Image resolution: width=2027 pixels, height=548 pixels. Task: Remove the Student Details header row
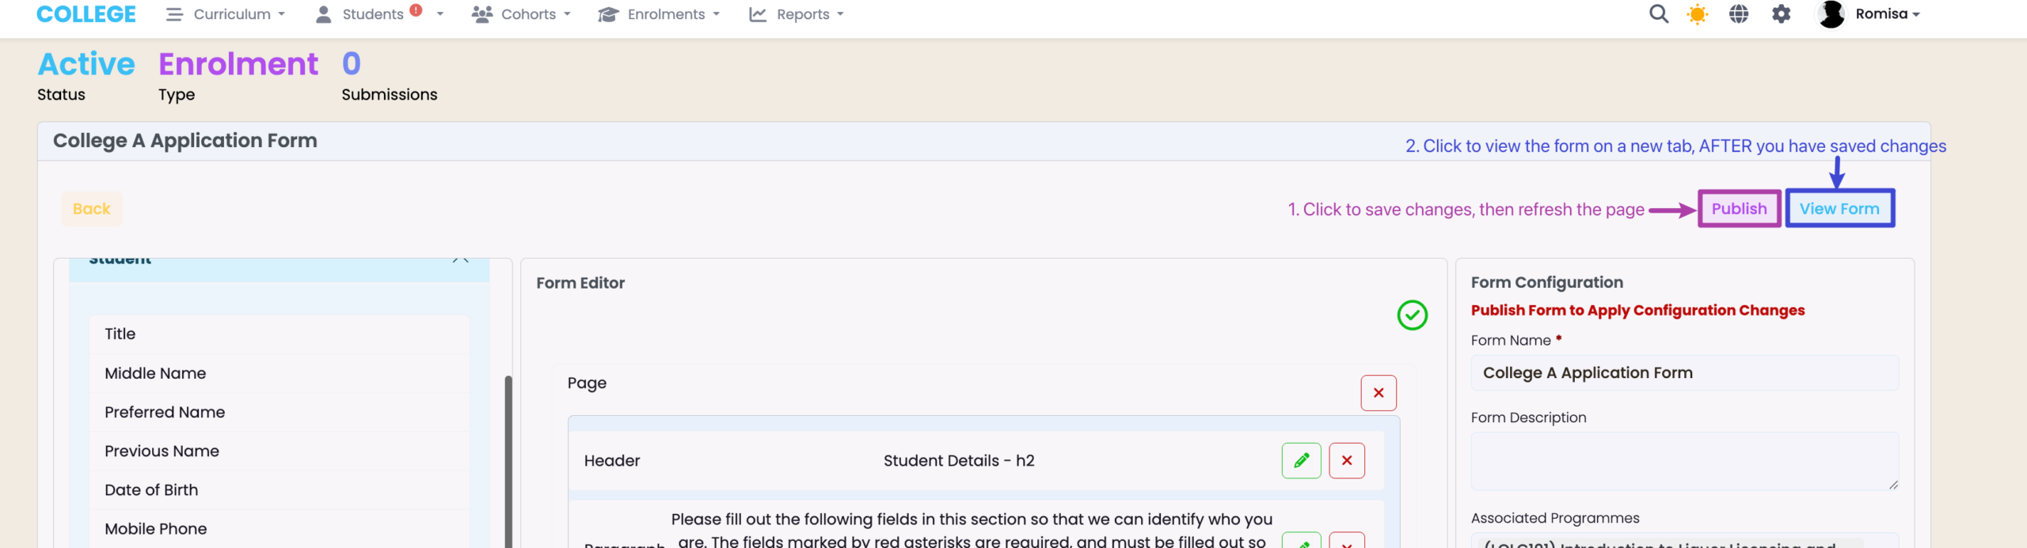(1347, 461)
